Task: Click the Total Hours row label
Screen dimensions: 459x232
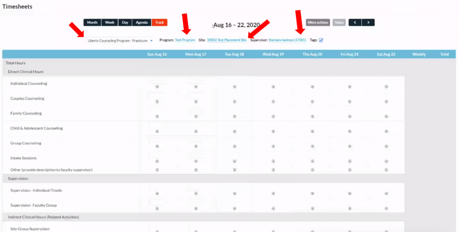Action: tap(16, 63)
